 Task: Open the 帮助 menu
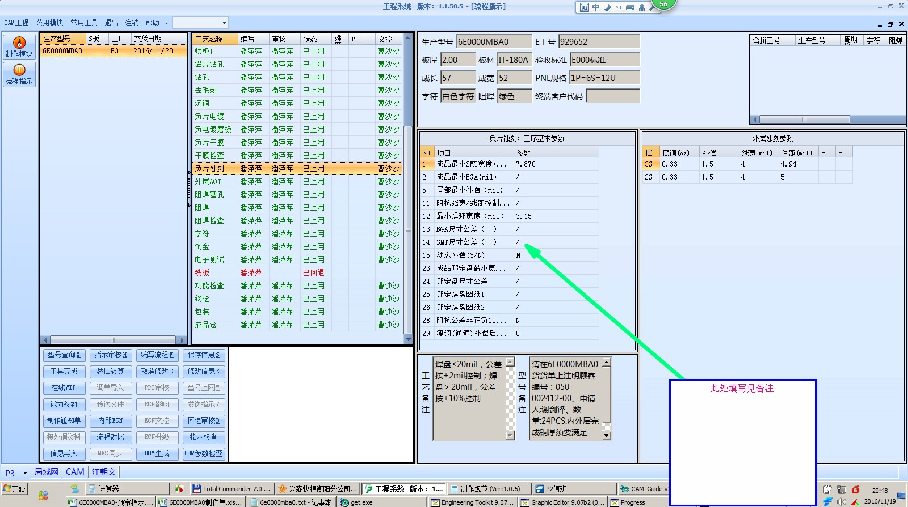click(x=152, y=23)
